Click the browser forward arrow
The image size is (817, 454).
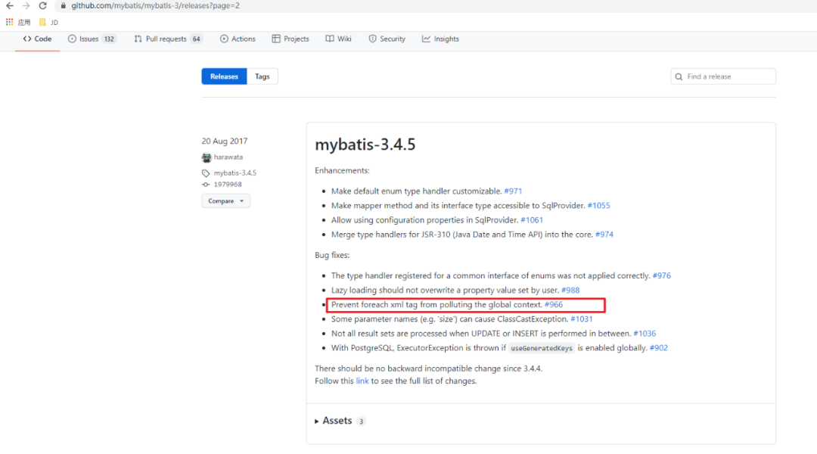tap(26, 6)
